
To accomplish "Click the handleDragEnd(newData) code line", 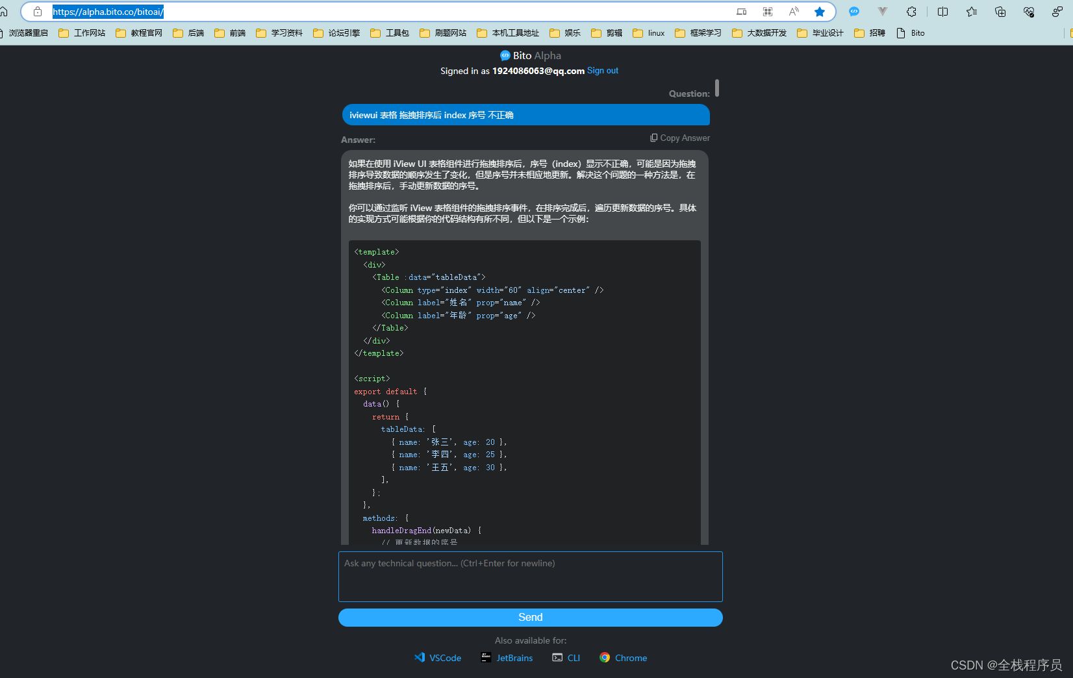I will point(427,531).
